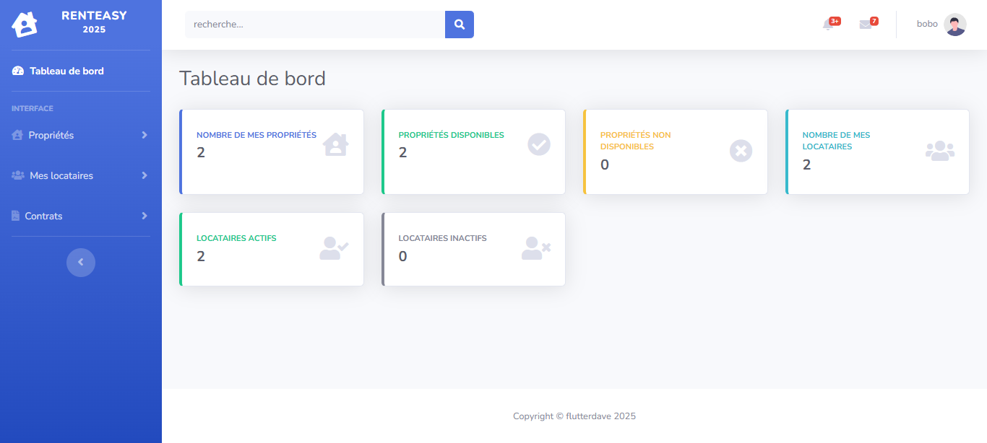The image size is (987, 443).
Task: Click the Propriétés disponibles label
Action: [452, 135]
